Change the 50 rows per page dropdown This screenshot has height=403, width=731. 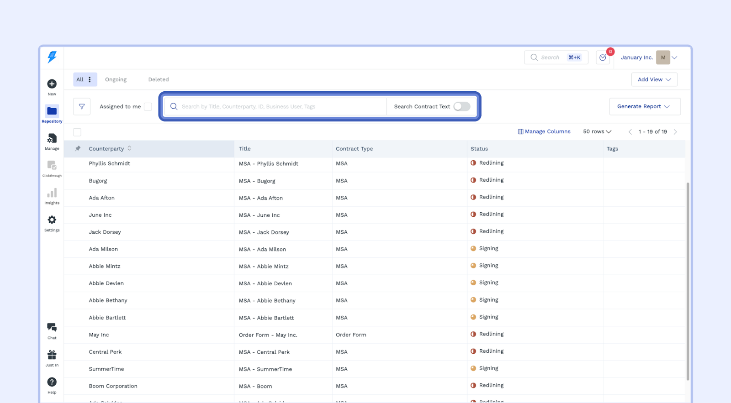pos(597,131)
